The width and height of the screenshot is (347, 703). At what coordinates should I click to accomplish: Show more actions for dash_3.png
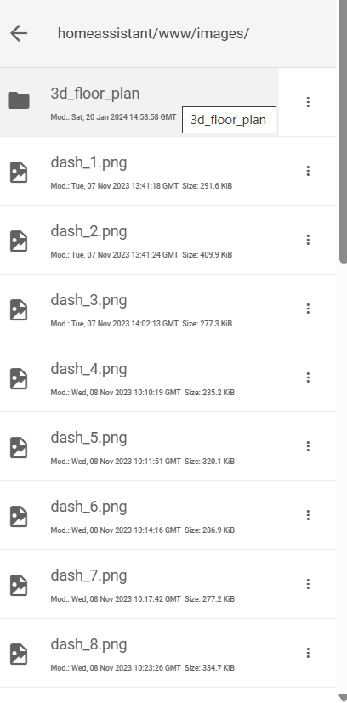[308, 309]
